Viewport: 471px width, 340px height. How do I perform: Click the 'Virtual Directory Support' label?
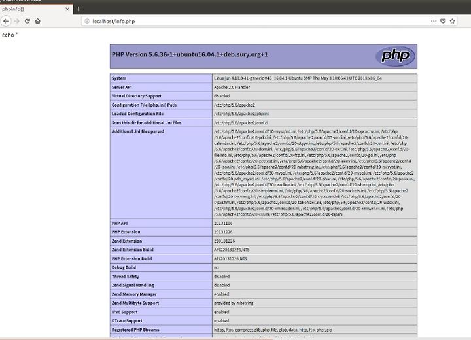pyautogui.click(x=137, y=96)
